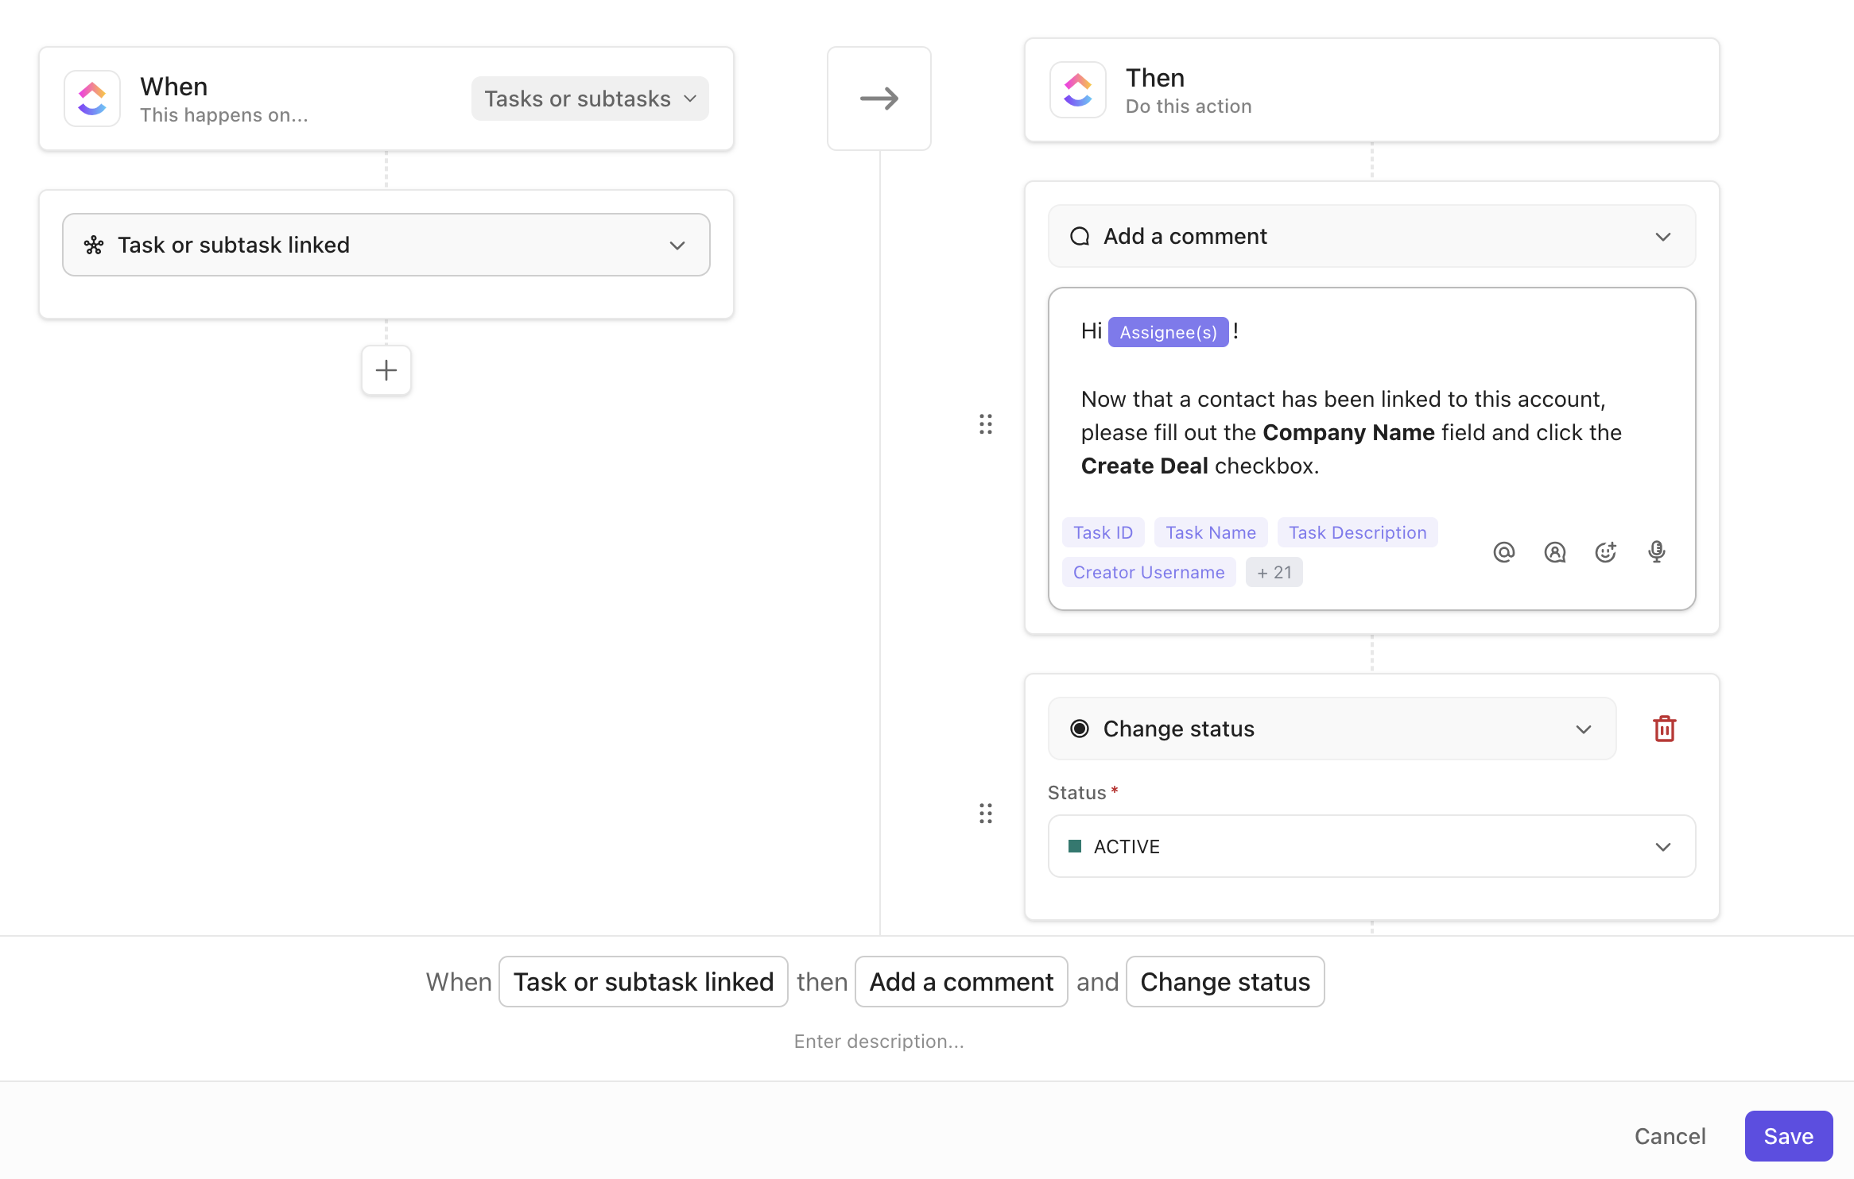Screen dimensions: 1854x1179
Task: Click the assign comment person icon
Action: tap(1554, 552)
